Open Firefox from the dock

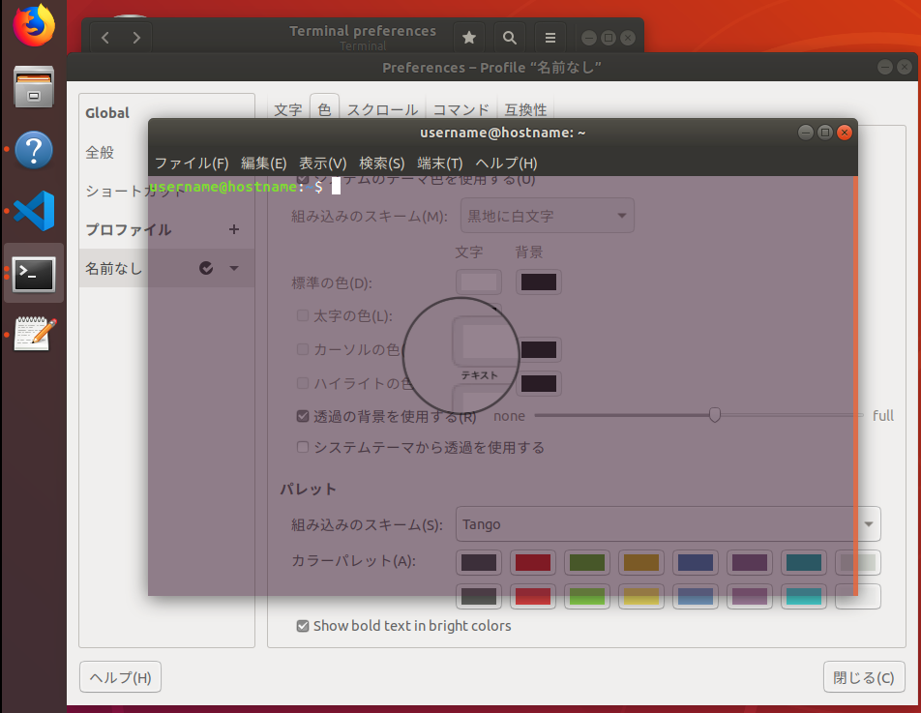pos(34,24)
